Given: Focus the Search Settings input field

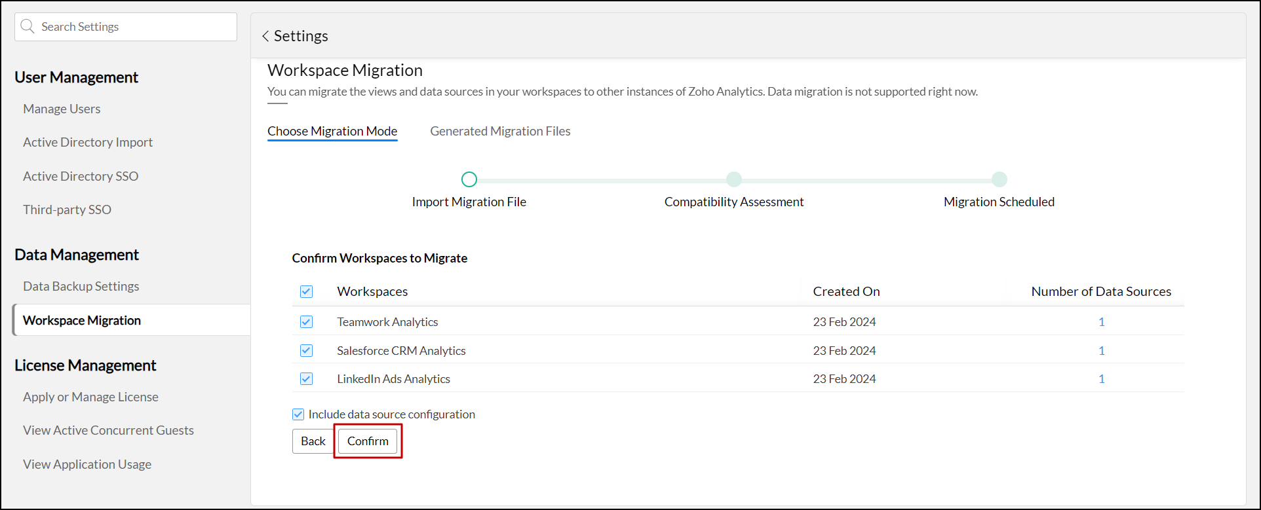Looking at the screenshot, I should tap(134, 27).
